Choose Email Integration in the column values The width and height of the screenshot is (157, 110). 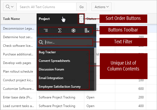pyautogui.click(x=51, y=78)
